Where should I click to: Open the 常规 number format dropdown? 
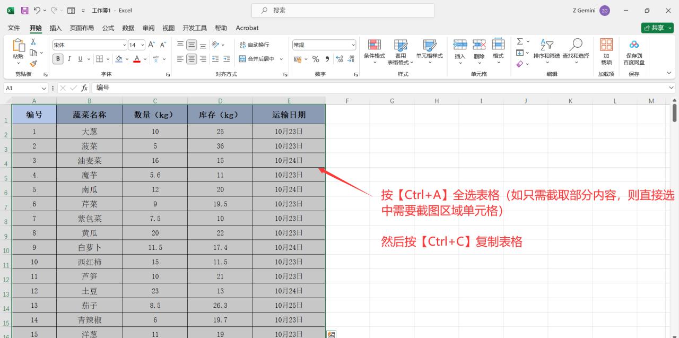pyautogui.click(x=353, y=45)
